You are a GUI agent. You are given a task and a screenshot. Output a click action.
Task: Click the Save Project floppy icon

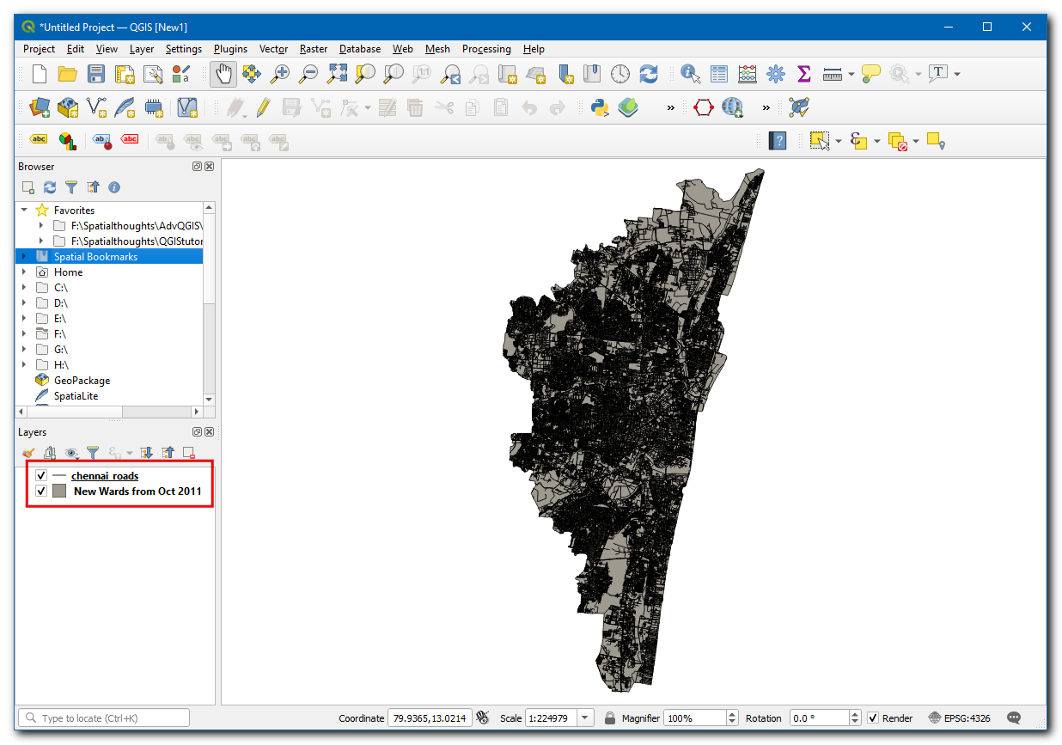tap(96, 74)
